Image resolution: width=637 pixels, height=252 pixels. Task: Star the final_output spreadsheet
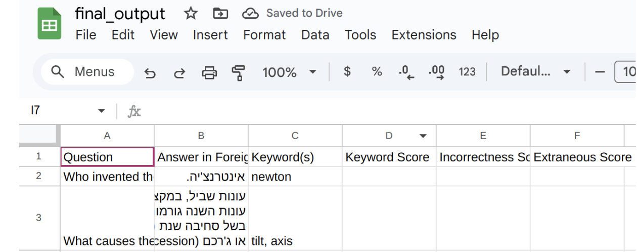click(x=191, y=14)
